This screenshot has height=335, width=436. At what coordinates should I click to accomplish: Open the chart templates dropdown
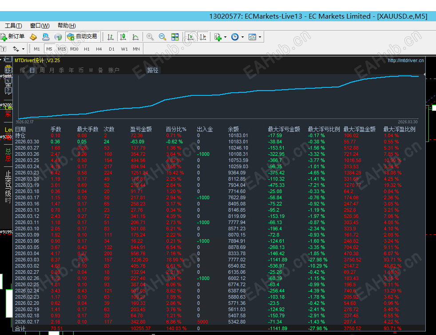click(255, 37)
